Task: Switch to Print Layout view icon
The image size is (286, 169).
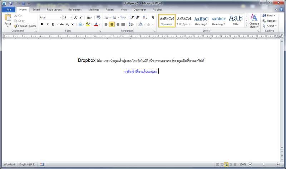Action: click(217, 164)
